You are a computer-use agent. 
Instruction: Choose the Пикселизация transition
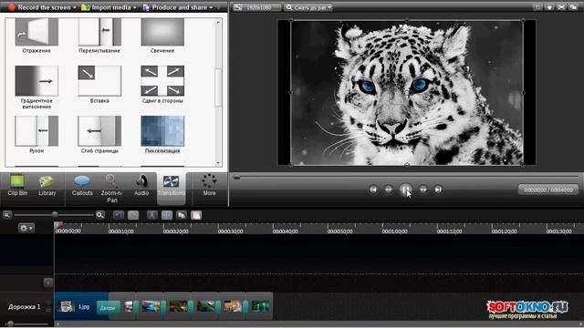(162, 135)
